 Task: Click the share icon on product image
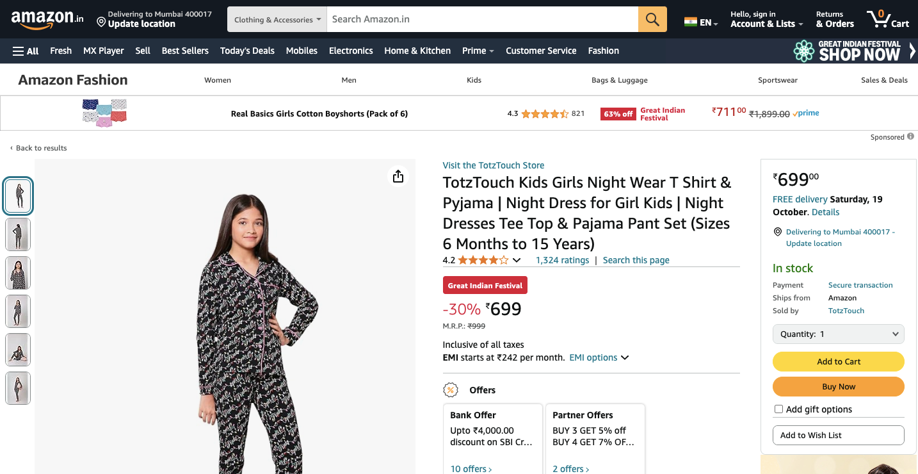click(x=398, y=176)
